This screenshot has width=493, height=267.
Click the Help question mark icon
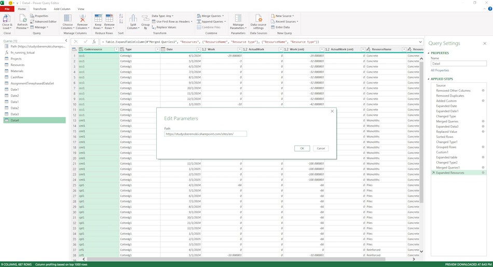(490, 9)
